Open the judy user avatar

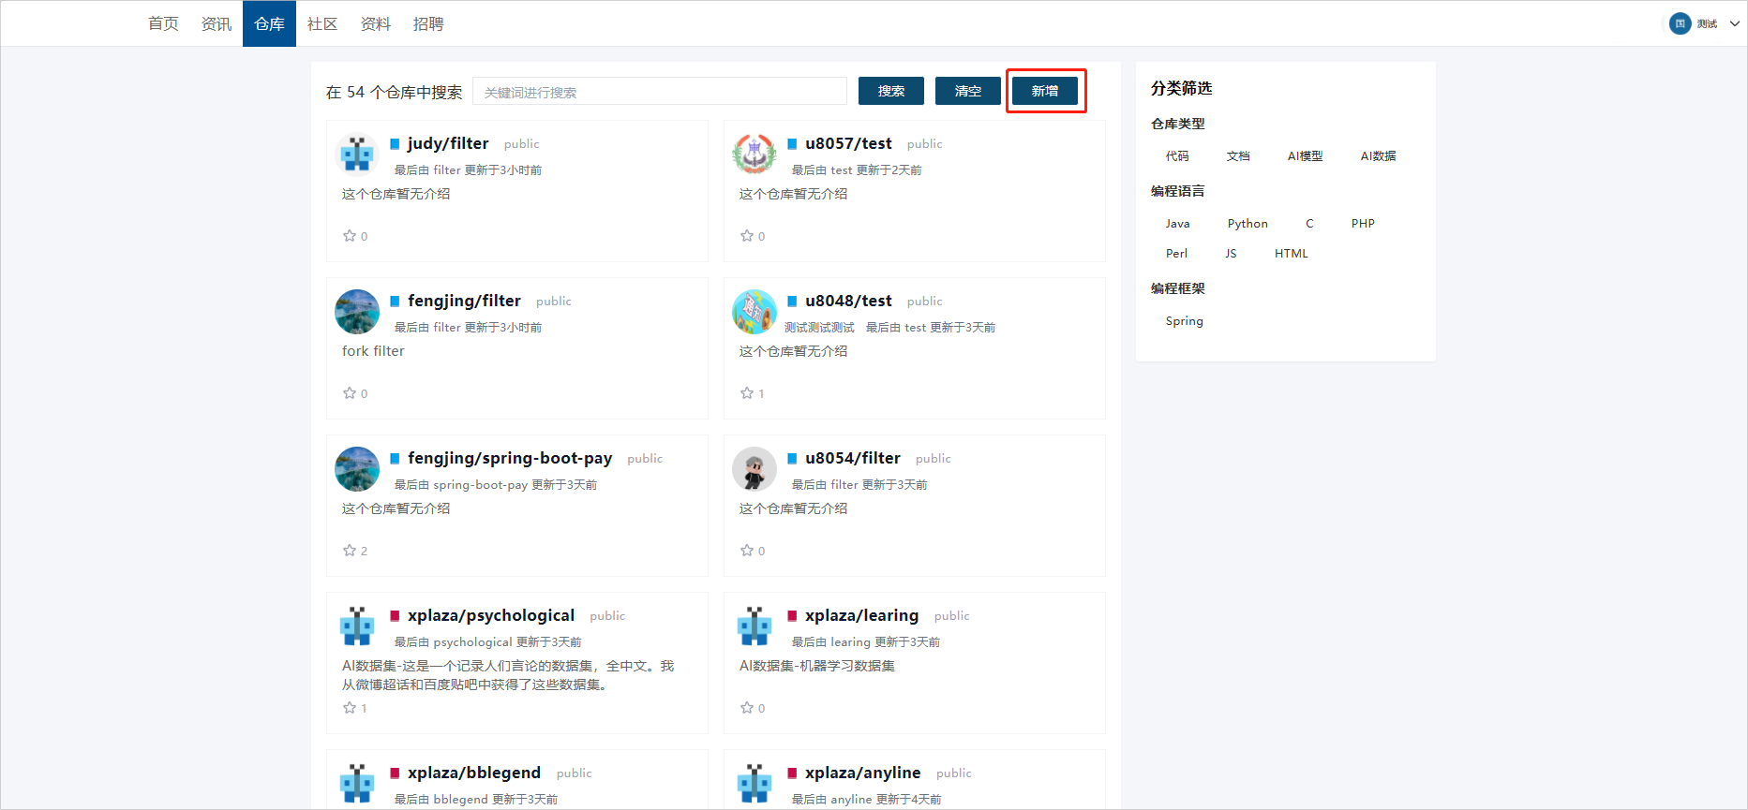point(357,154)
